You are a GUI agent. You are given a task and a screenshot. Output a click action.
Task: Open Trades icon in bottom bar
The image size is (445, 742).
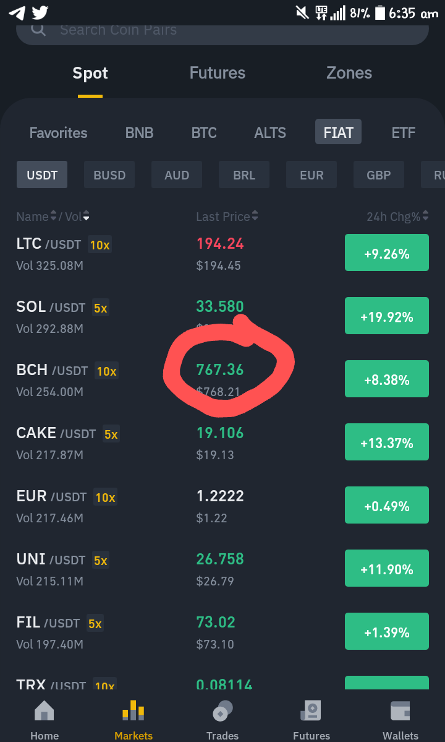[222, 711]
